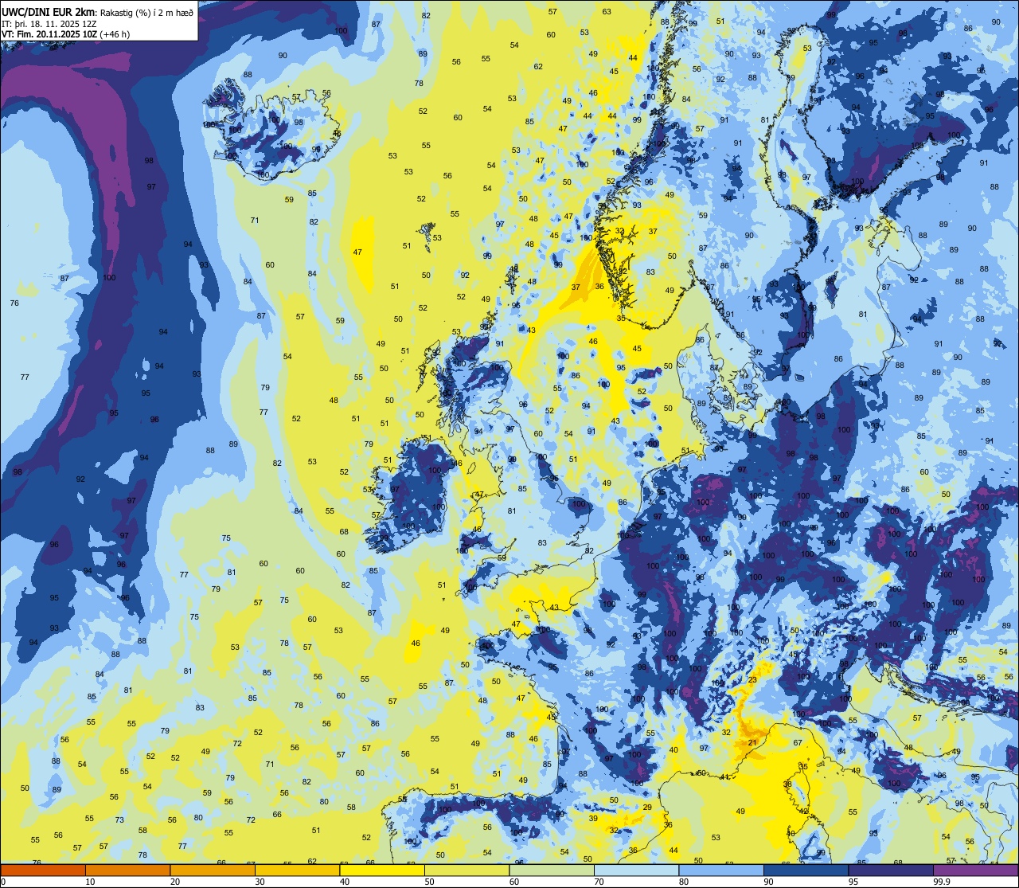Pick the light green 60–70 legend segment
1019x888 pixels.
(552, 870)
